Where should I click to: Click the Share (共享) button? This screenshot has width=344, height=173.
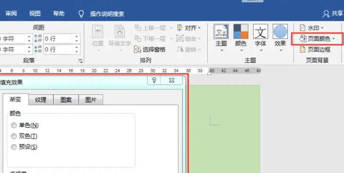tap(333, 14)
